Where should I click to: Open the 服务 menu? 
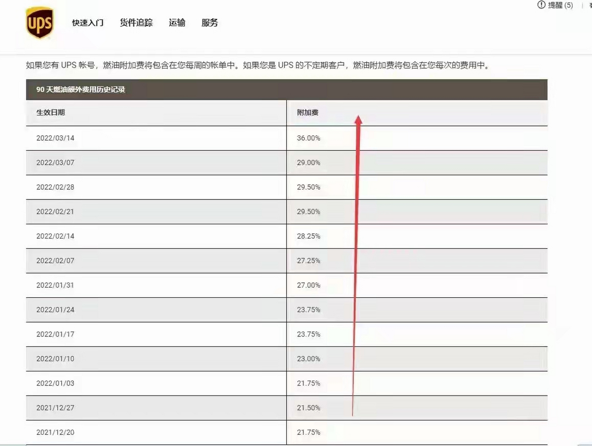(x=210, y=23)
